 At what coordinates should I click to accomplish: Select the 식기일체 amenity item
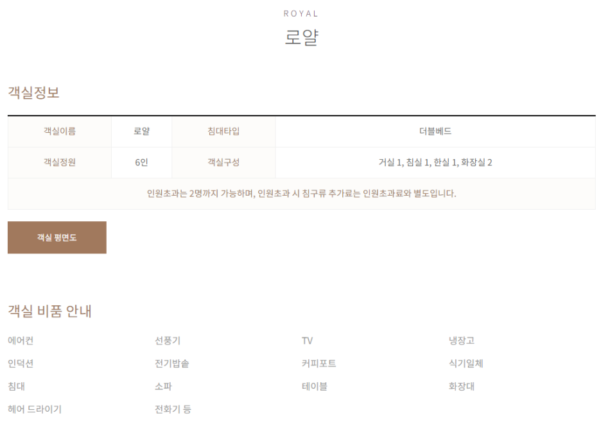pos(466,364)
